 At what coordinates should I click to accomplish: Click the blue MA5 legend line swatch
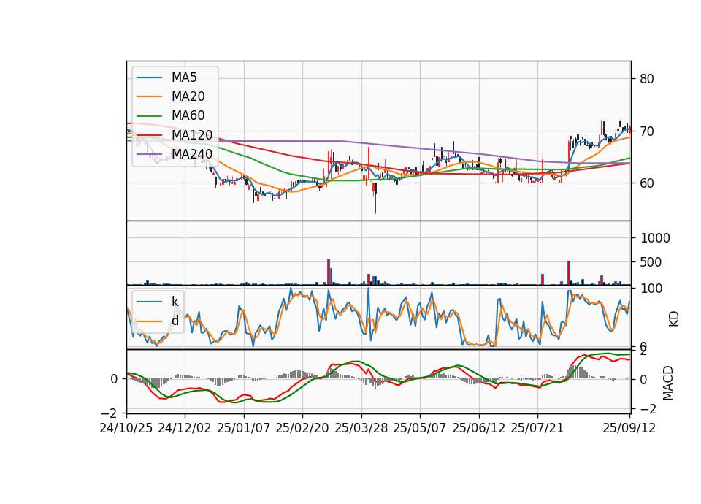[x=149, y=77]
